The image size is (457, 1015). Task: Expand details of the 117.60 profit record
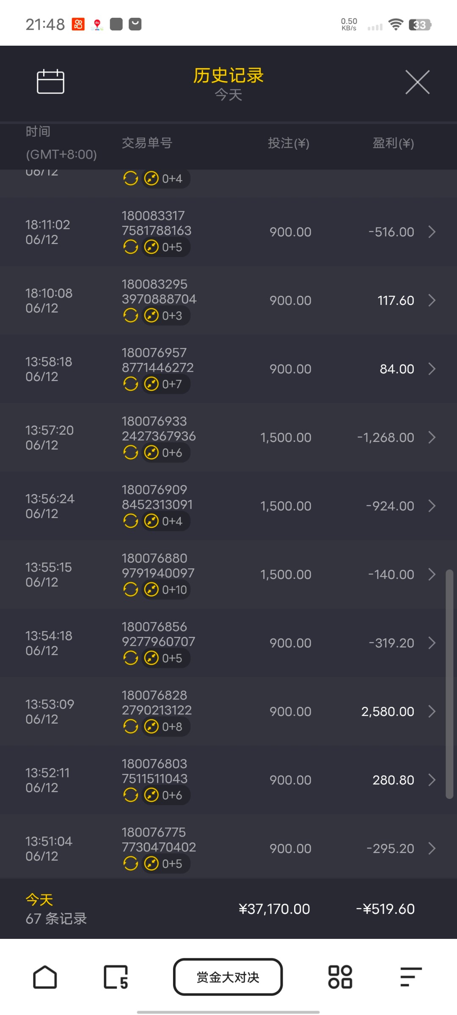(x=432, y=300)
